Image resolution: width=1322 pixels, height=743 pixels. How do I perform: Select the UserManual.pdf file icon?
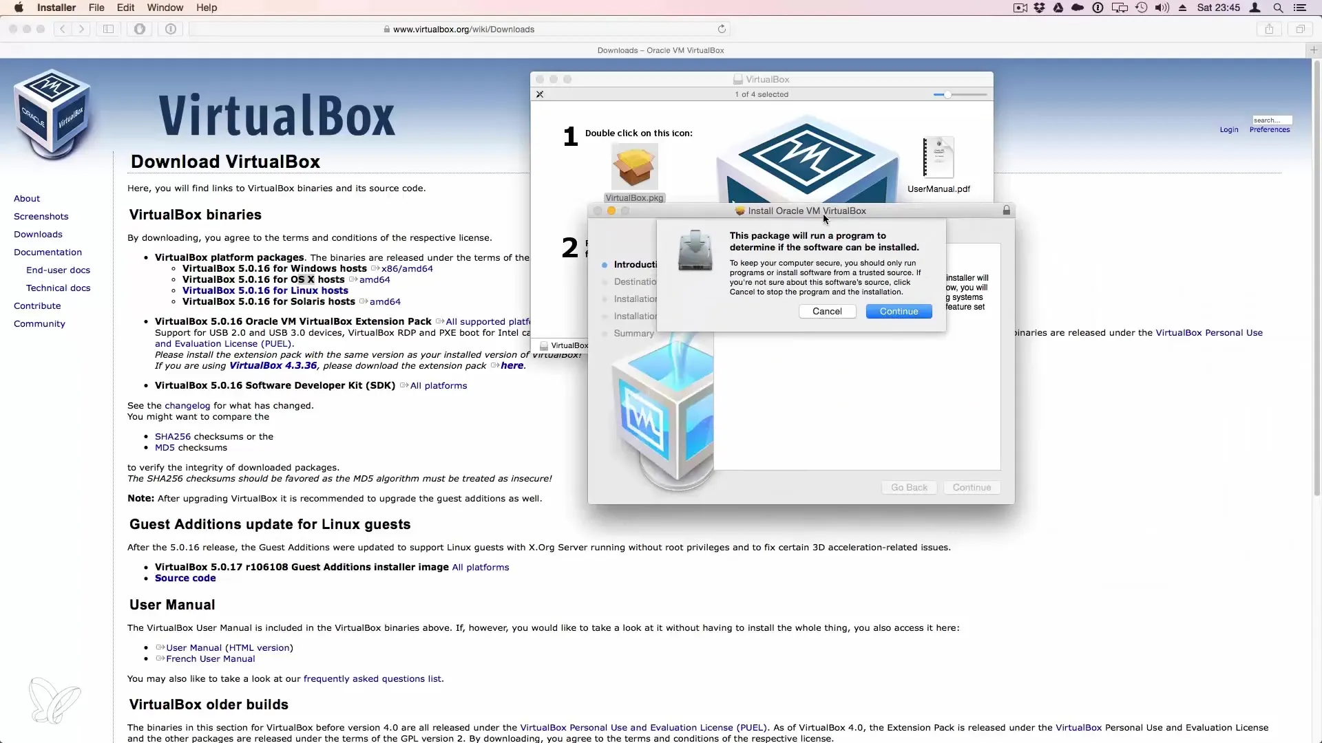(938, 158)
